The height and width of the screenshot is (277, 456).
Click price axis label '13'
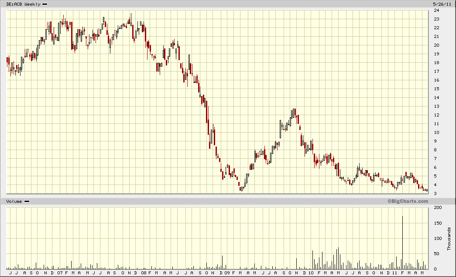pos(436,106)
